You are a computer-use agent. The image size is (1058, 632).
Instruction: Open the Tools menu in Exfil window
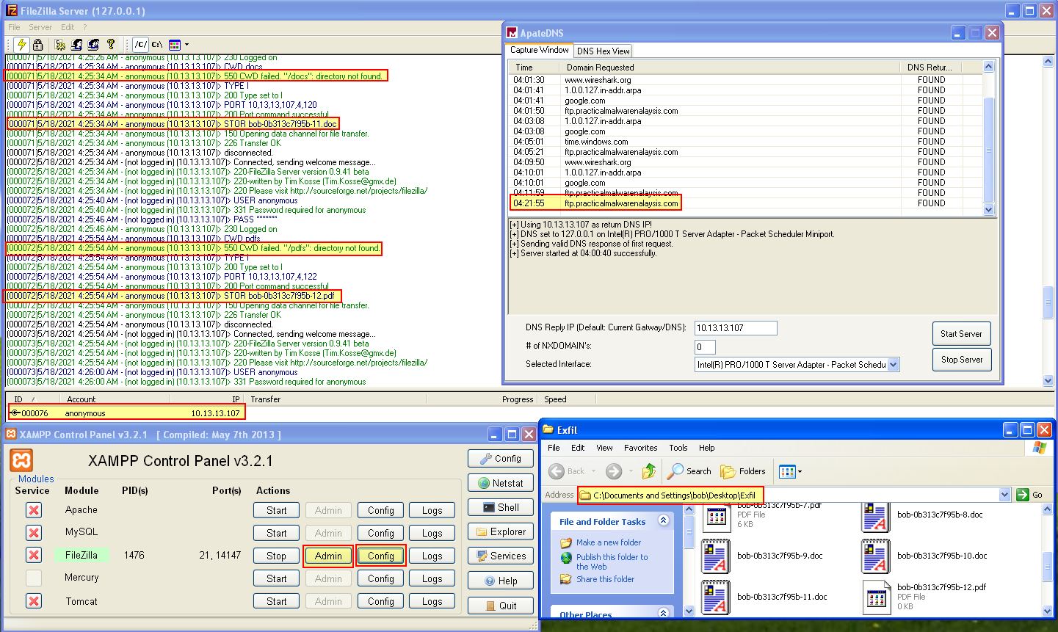click(x=678, y=448)
